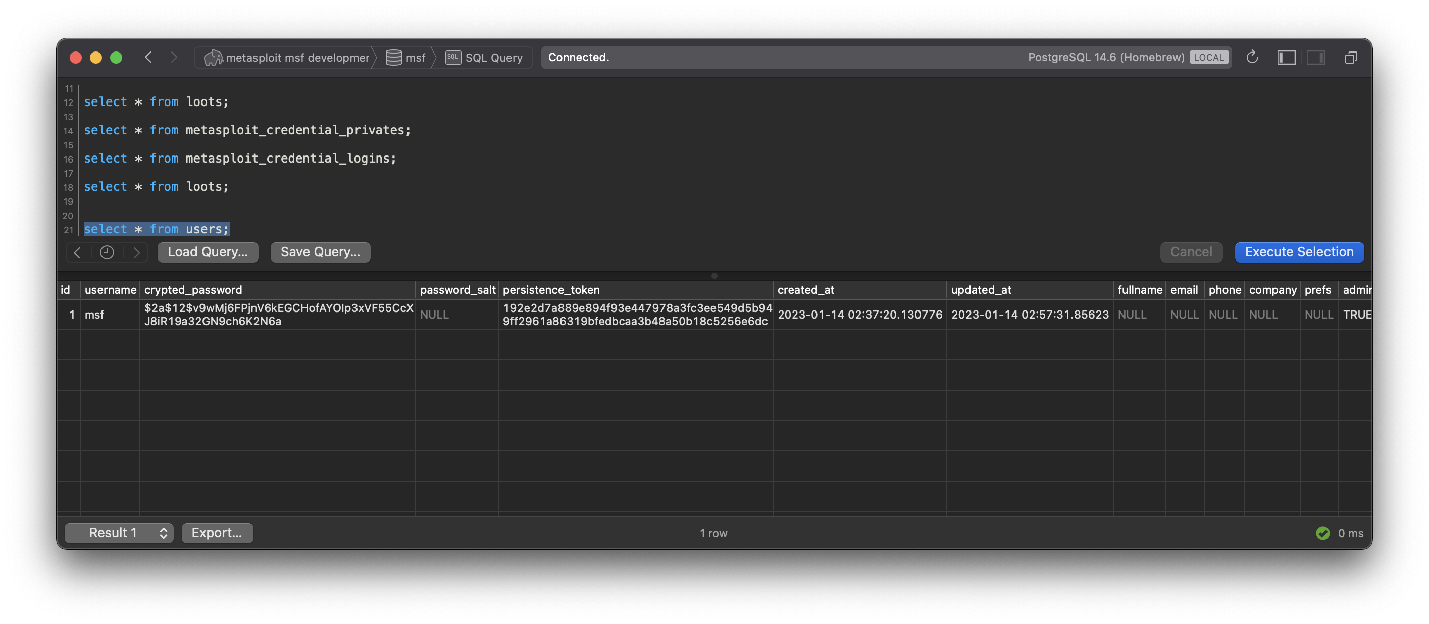The image size is (1429, 624).
Task: Select SQL Query in the breadcrumb path
Action: coord(494,57)
